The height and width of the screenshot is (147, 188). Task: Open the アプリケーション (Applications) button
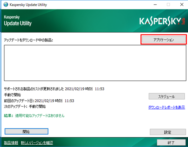pos(164,39)
